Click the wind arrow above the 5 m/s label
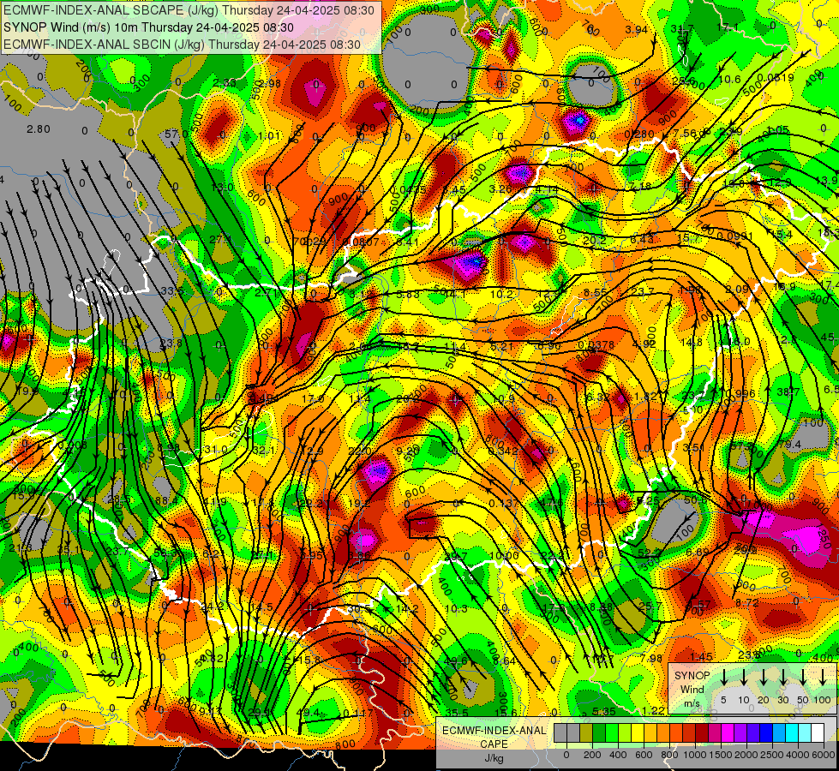The image size is (839, 771). (723, 678)
